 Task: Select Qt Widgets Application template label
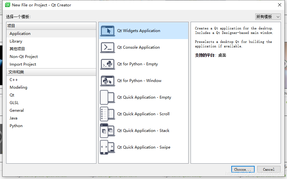(x=139, y=31)
